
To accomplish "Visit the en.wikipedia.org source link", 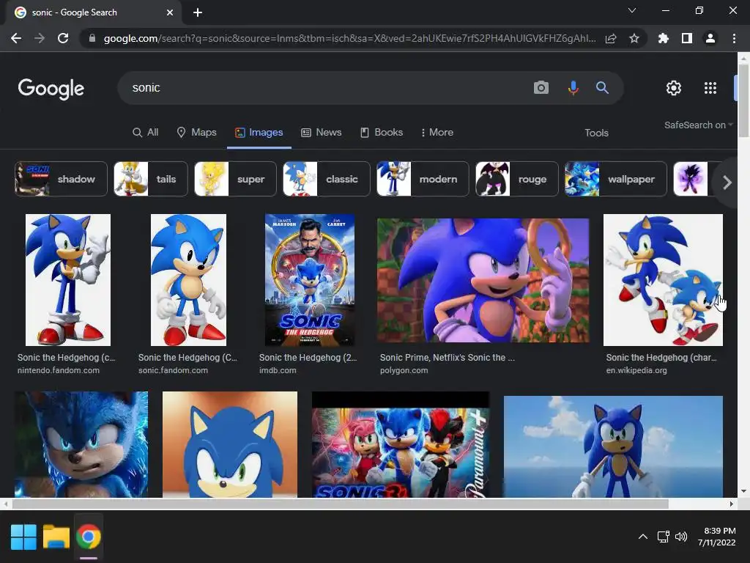I will 636,370.
